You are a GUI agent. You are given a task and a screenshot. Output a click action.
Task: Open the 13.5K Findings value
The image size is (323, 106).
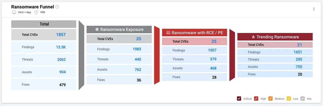click(61, 47)
